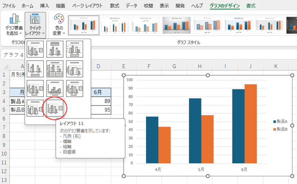Switch to the 開発 tab
Image resolution: width=297 pixels, height=184 pixels.
pos(180,6)
